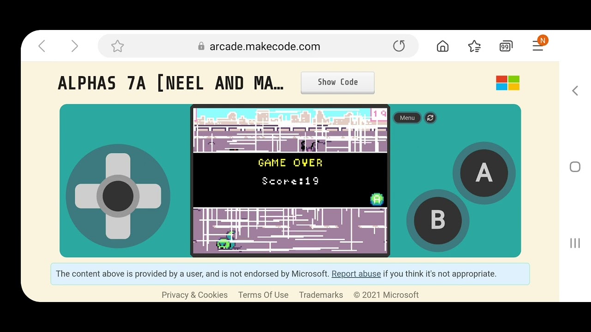Open the Terms Of Use link
The image size is (591, 332).
click(x=263, y=295)
